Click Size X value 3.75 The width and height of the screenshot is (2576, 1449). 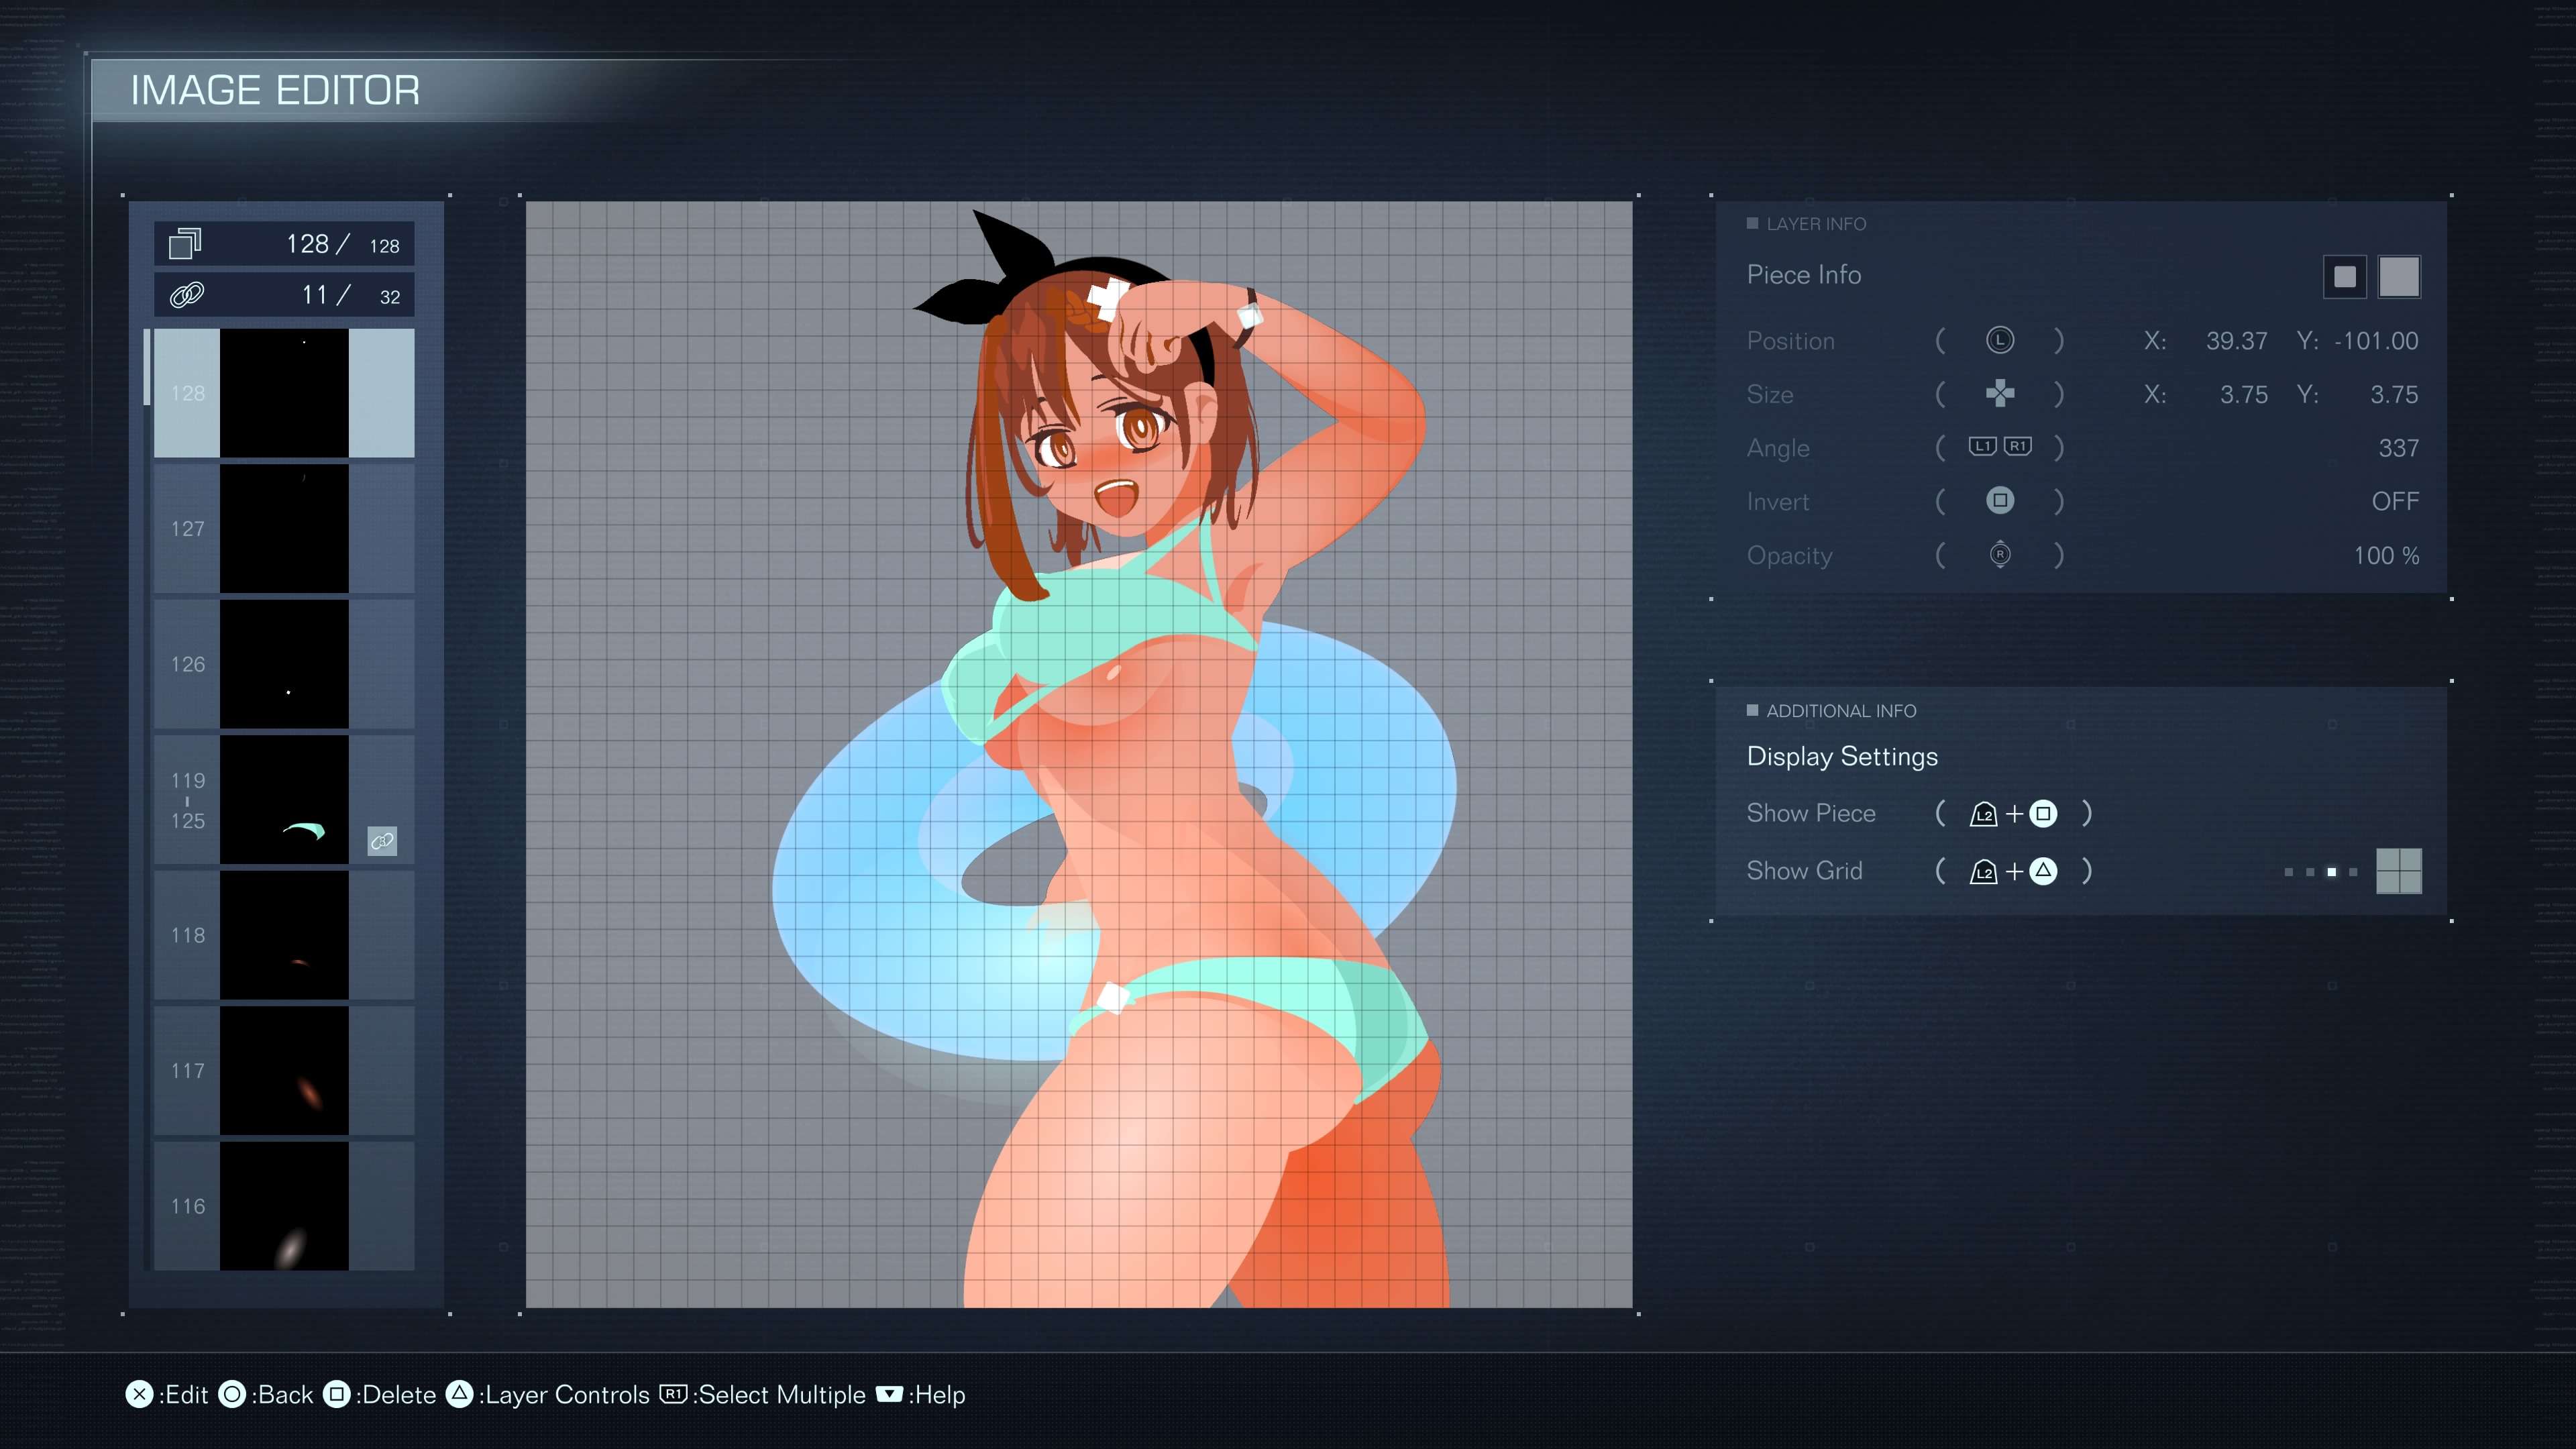point(2243,394)
